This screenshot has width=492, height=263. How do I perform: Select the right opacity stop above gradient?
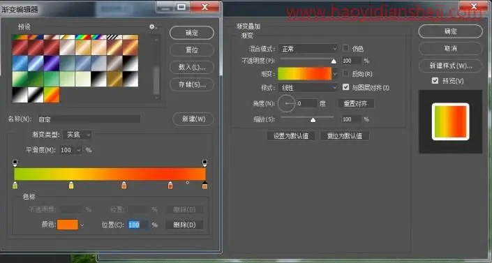pyautogui.click(x=204, y=163)
